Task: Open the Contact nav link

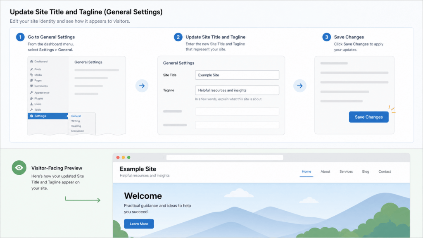Action: (x=385, y=171)
